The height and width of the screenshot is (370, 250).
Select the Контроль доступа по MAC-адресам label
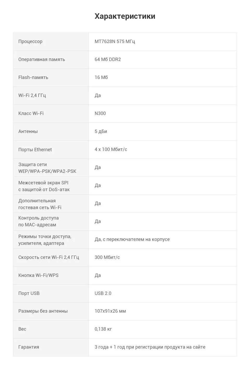pyautogui.click(x=39, y=221)
